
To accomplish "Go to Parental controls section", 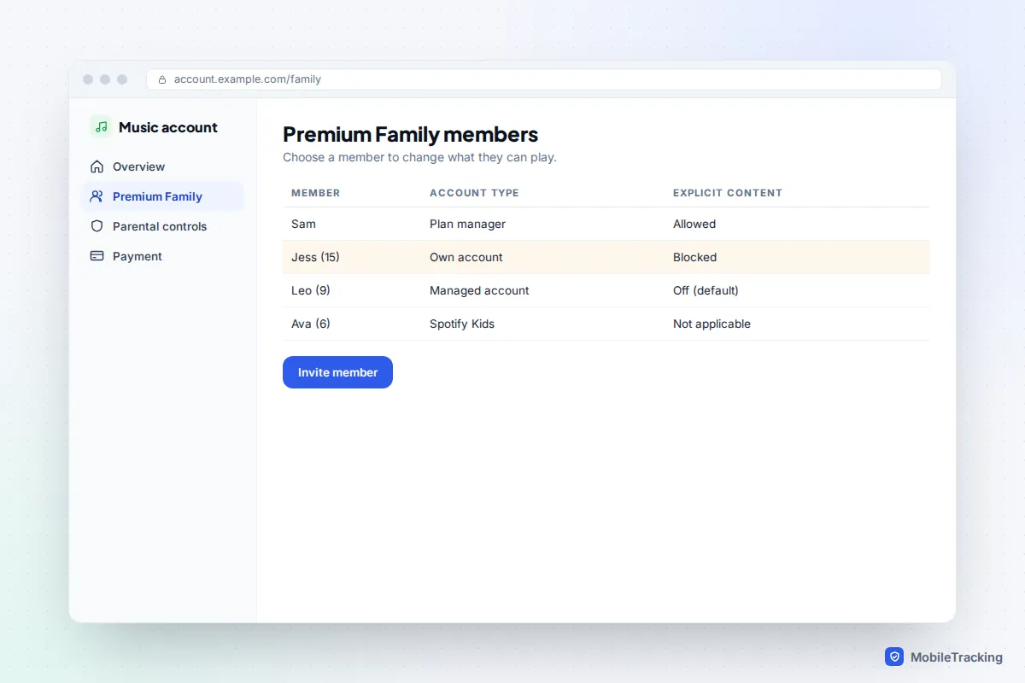I will point(162,226).
